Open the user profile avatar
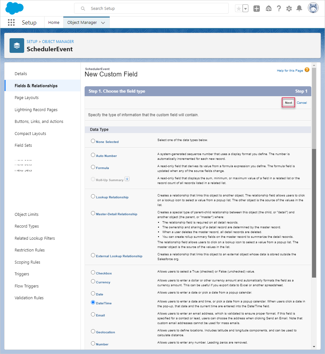Image resolution: width=325 pixels, height=354 pixels. [313, 8]
